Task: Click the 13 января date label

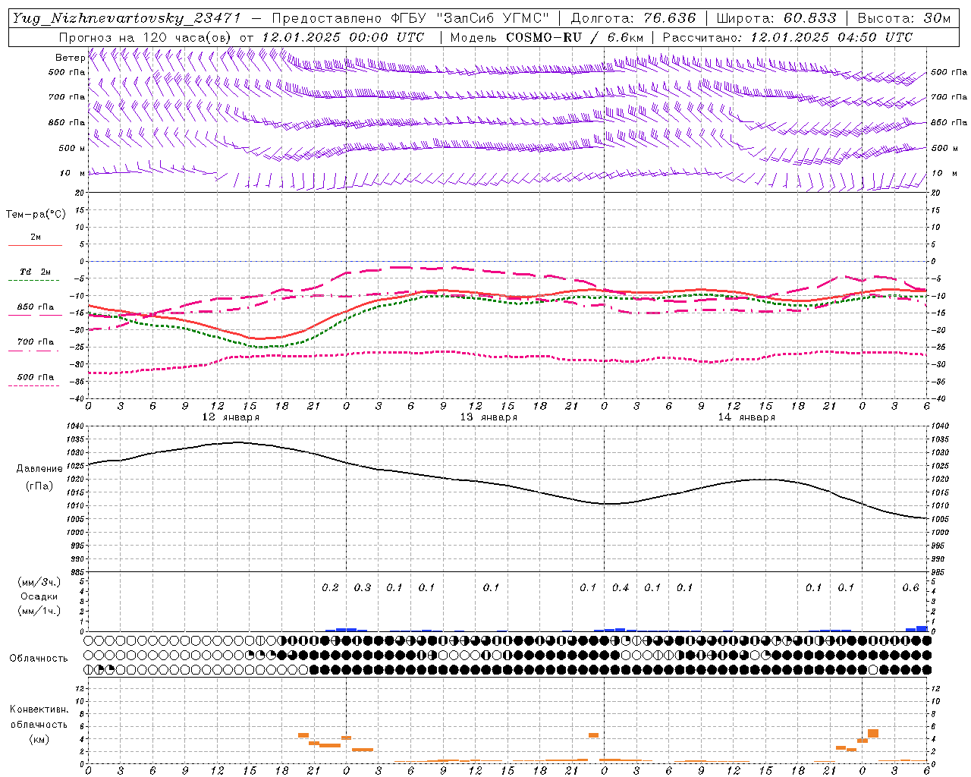Action: 489,417
